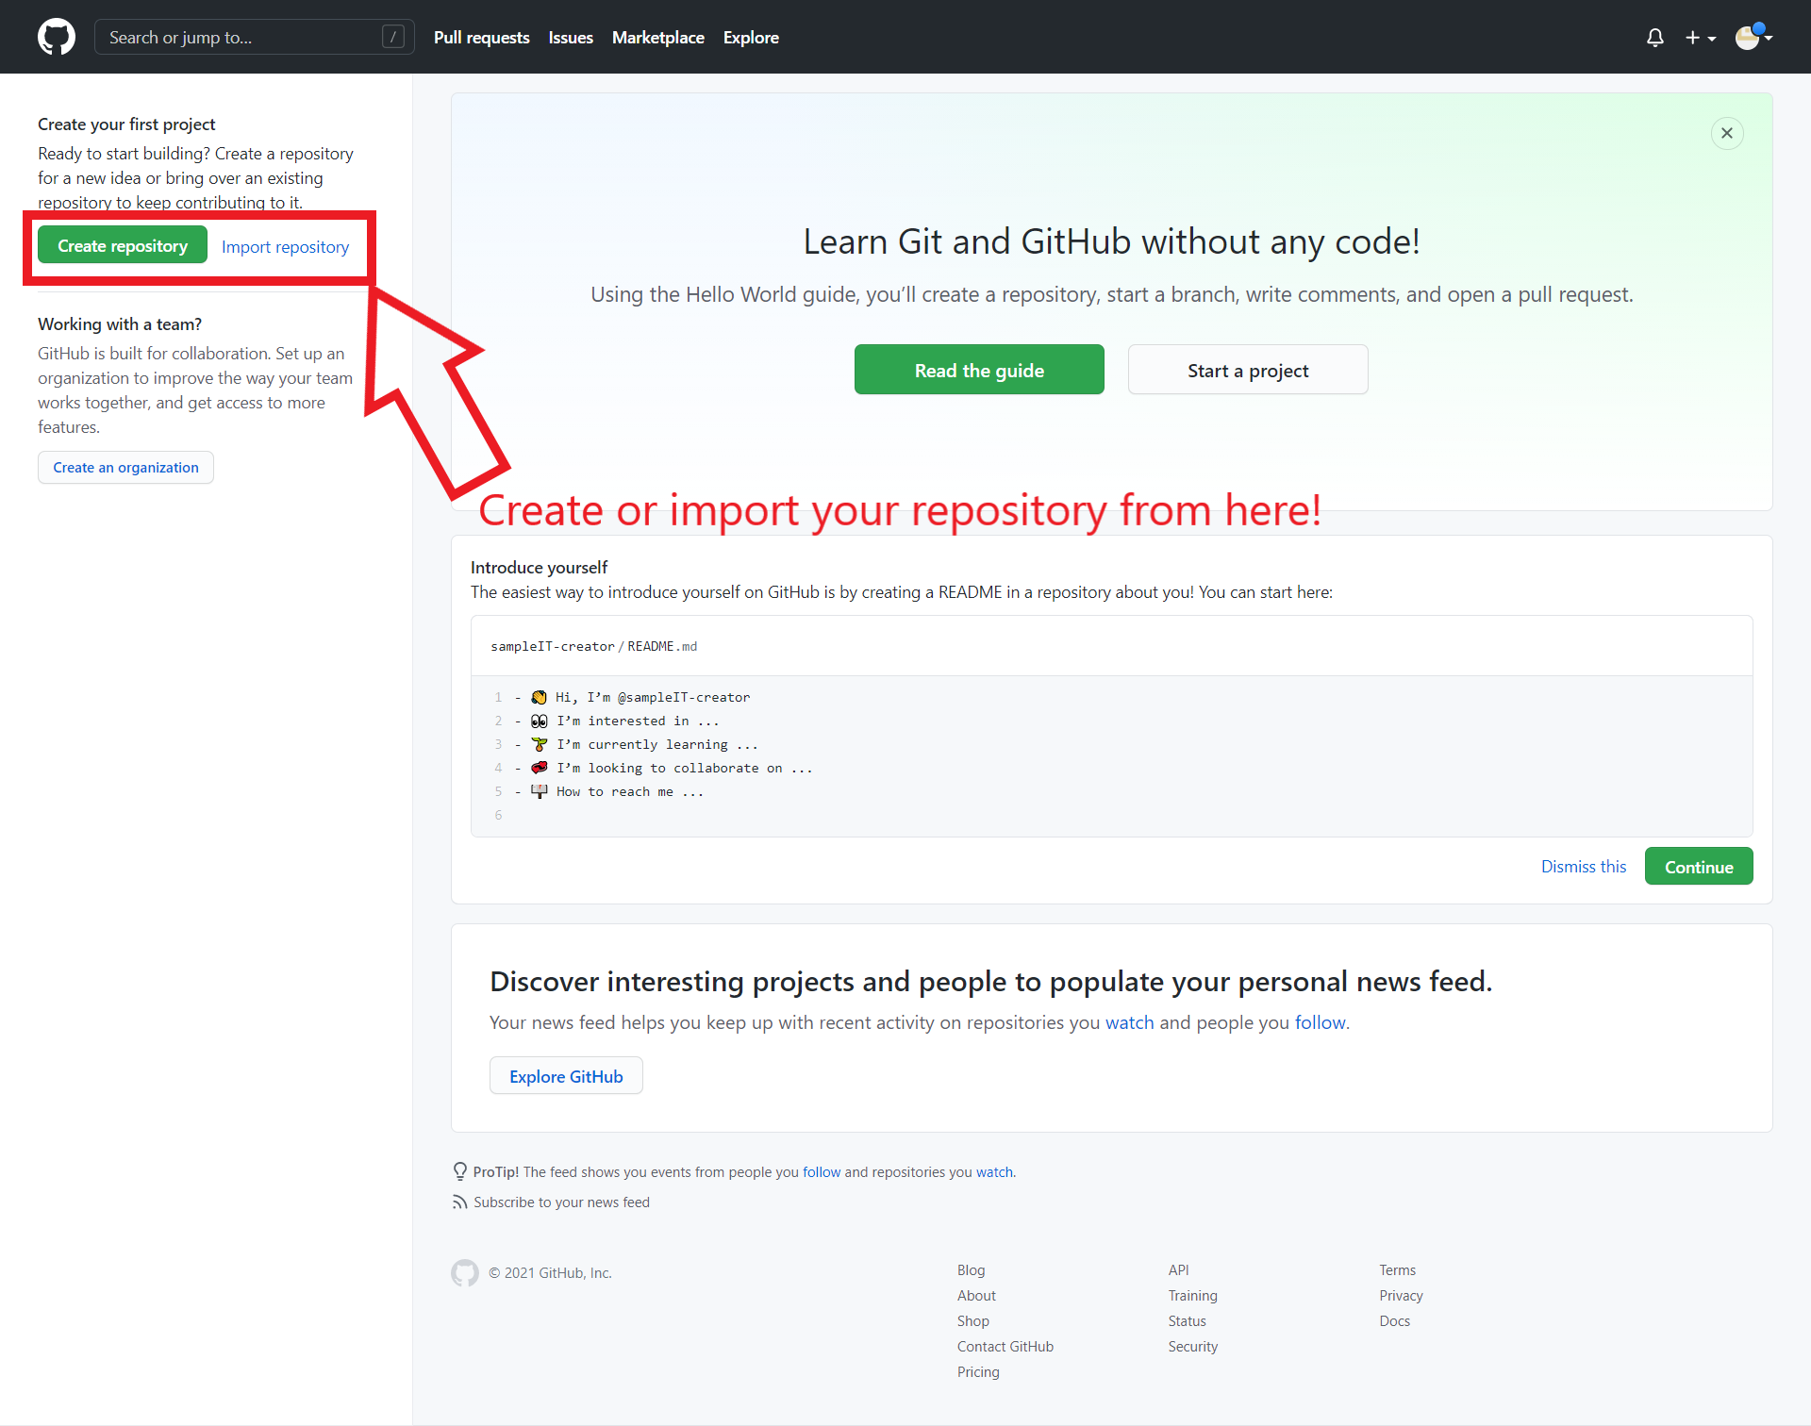Go to Pull requests

point(481,38)
